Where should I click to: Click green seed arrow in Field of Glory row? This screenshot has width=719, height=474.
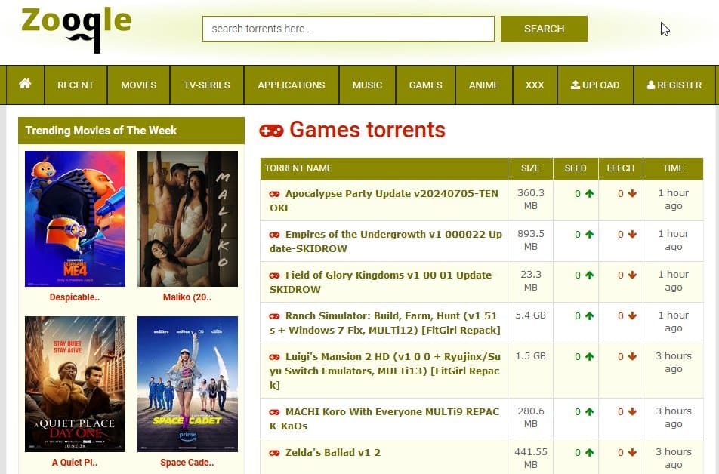tap(590, 275)
